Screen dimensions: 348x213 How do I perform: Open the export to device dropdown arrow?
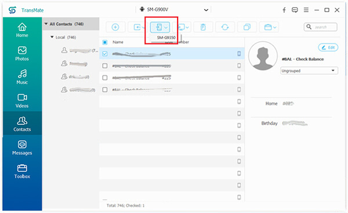[x=166, y=28]
